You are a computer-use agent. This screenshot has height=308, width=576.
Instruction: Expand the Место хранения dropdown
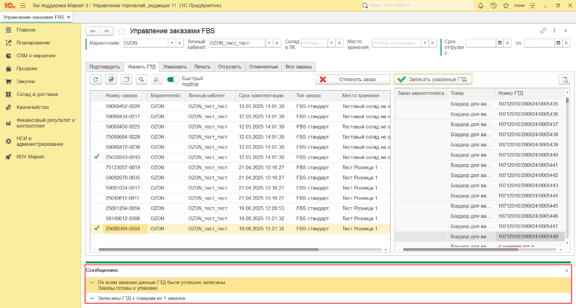[x=425, y=43]
